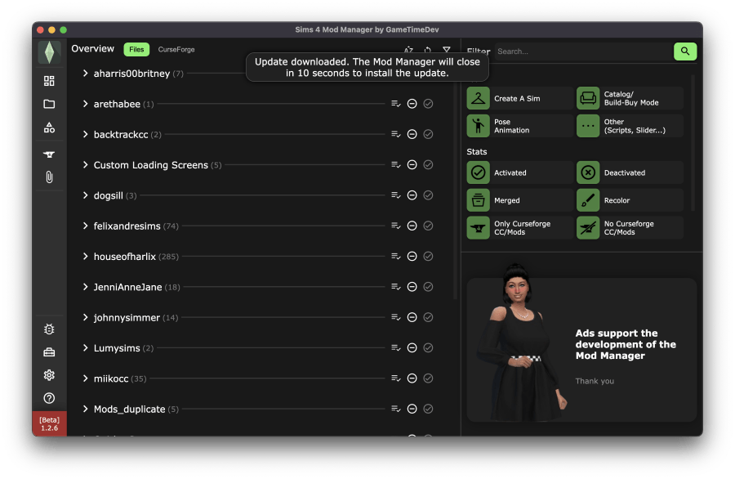Image resolution: width=735 pixels, height=479 pixels.
Task: Click the minus-circle deactivate icon for dogsill
Action: pos(412,195)
